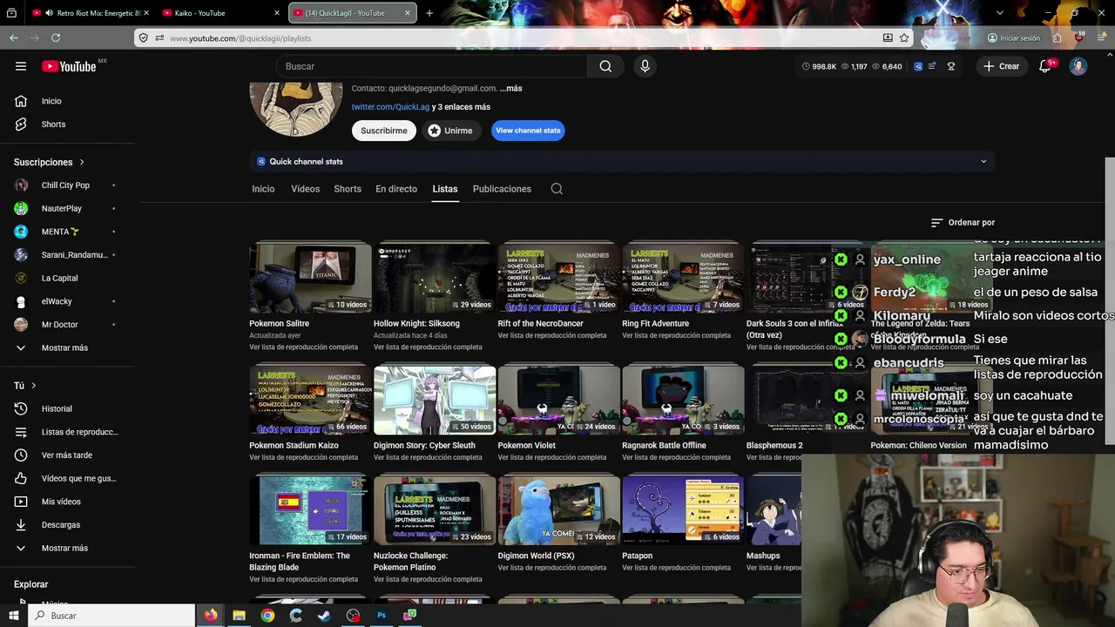This screenshot has width=1115, height=627.
Task: Click the Crear button
Action: click(x=1001, y=66)
